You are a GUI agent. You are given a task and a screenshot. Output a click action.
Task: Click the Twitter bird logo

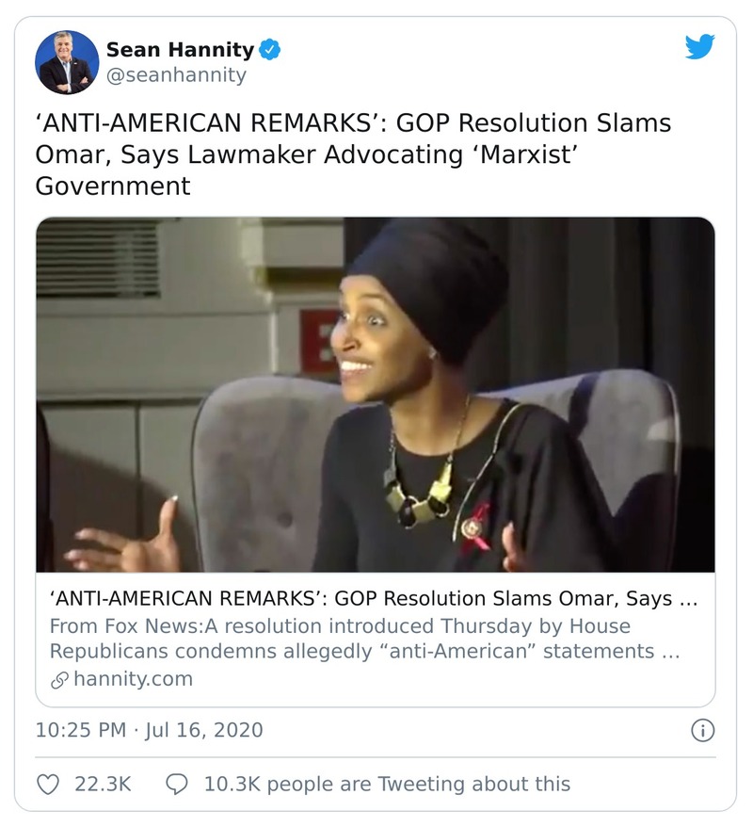pos(699,48)
